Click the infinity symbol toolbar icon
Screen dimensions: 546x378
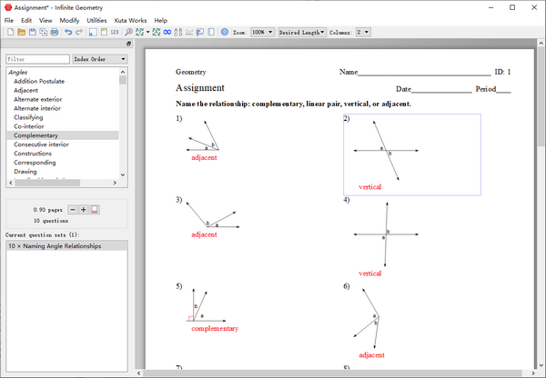pos(167,32)
